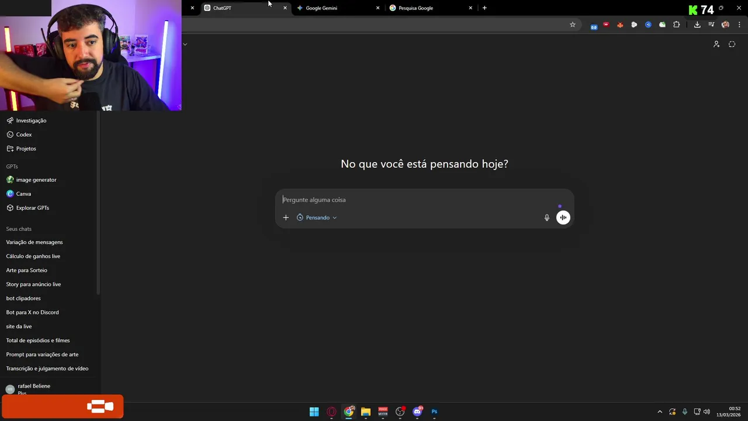The width and height of the screenshot is (748, 421).
Task: Start voice mode with the waveform button
Action: click(563, 218)
